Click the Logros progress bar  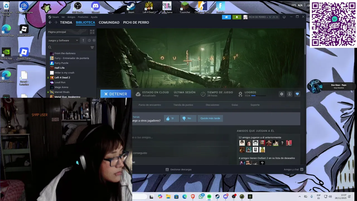[x=259, y=96]
